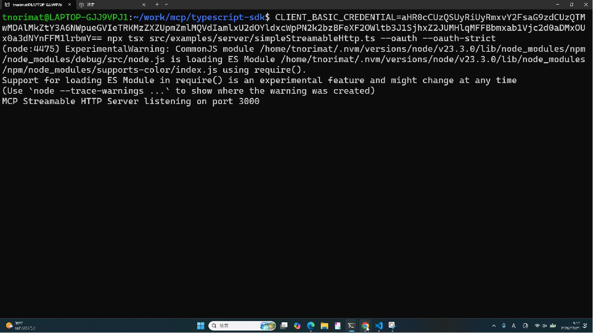Show hidden system tray icons

(494, 326)
